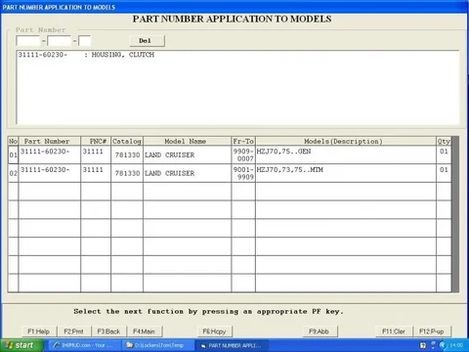Return to main via F4:Main

[144, 331]
